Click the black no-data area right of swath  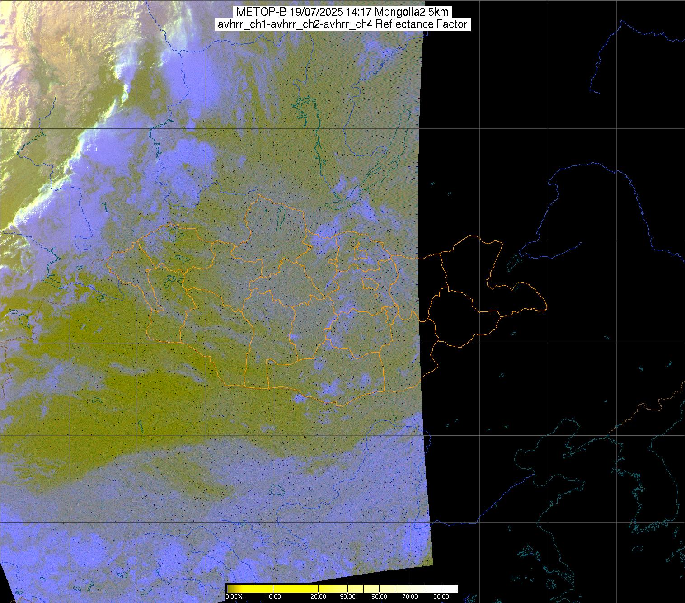542,113
